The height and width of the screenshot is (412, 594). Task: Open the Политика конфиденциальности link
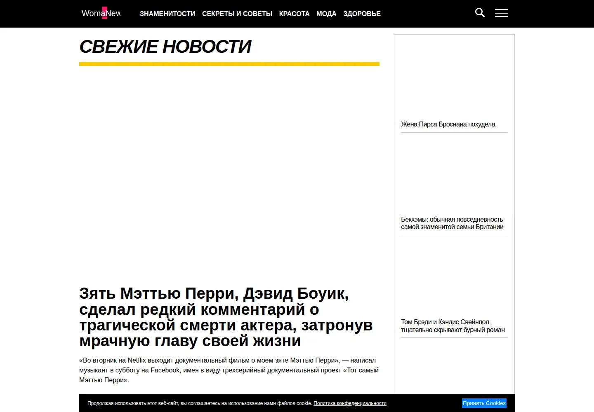coord(350,403)
